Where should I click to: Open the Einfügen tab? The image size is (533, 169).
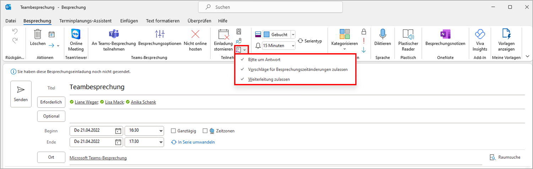(x=129, y=21)
